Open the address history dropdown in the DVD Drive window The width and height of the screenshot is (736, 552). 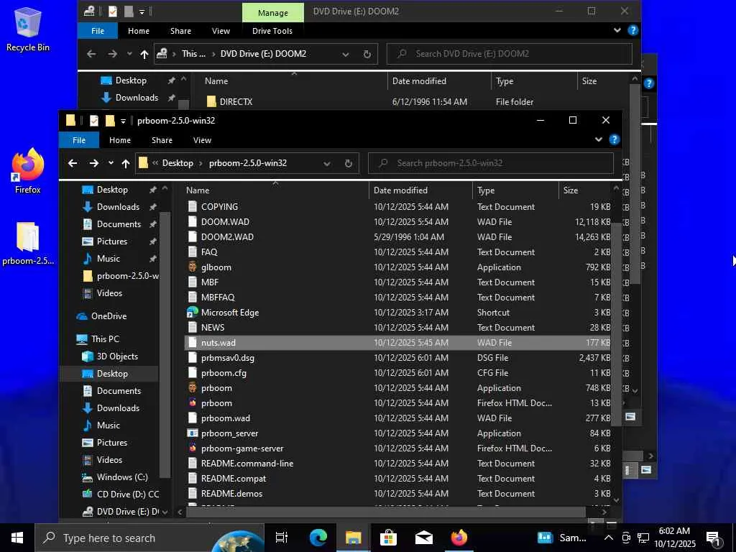tap(346, 54)
